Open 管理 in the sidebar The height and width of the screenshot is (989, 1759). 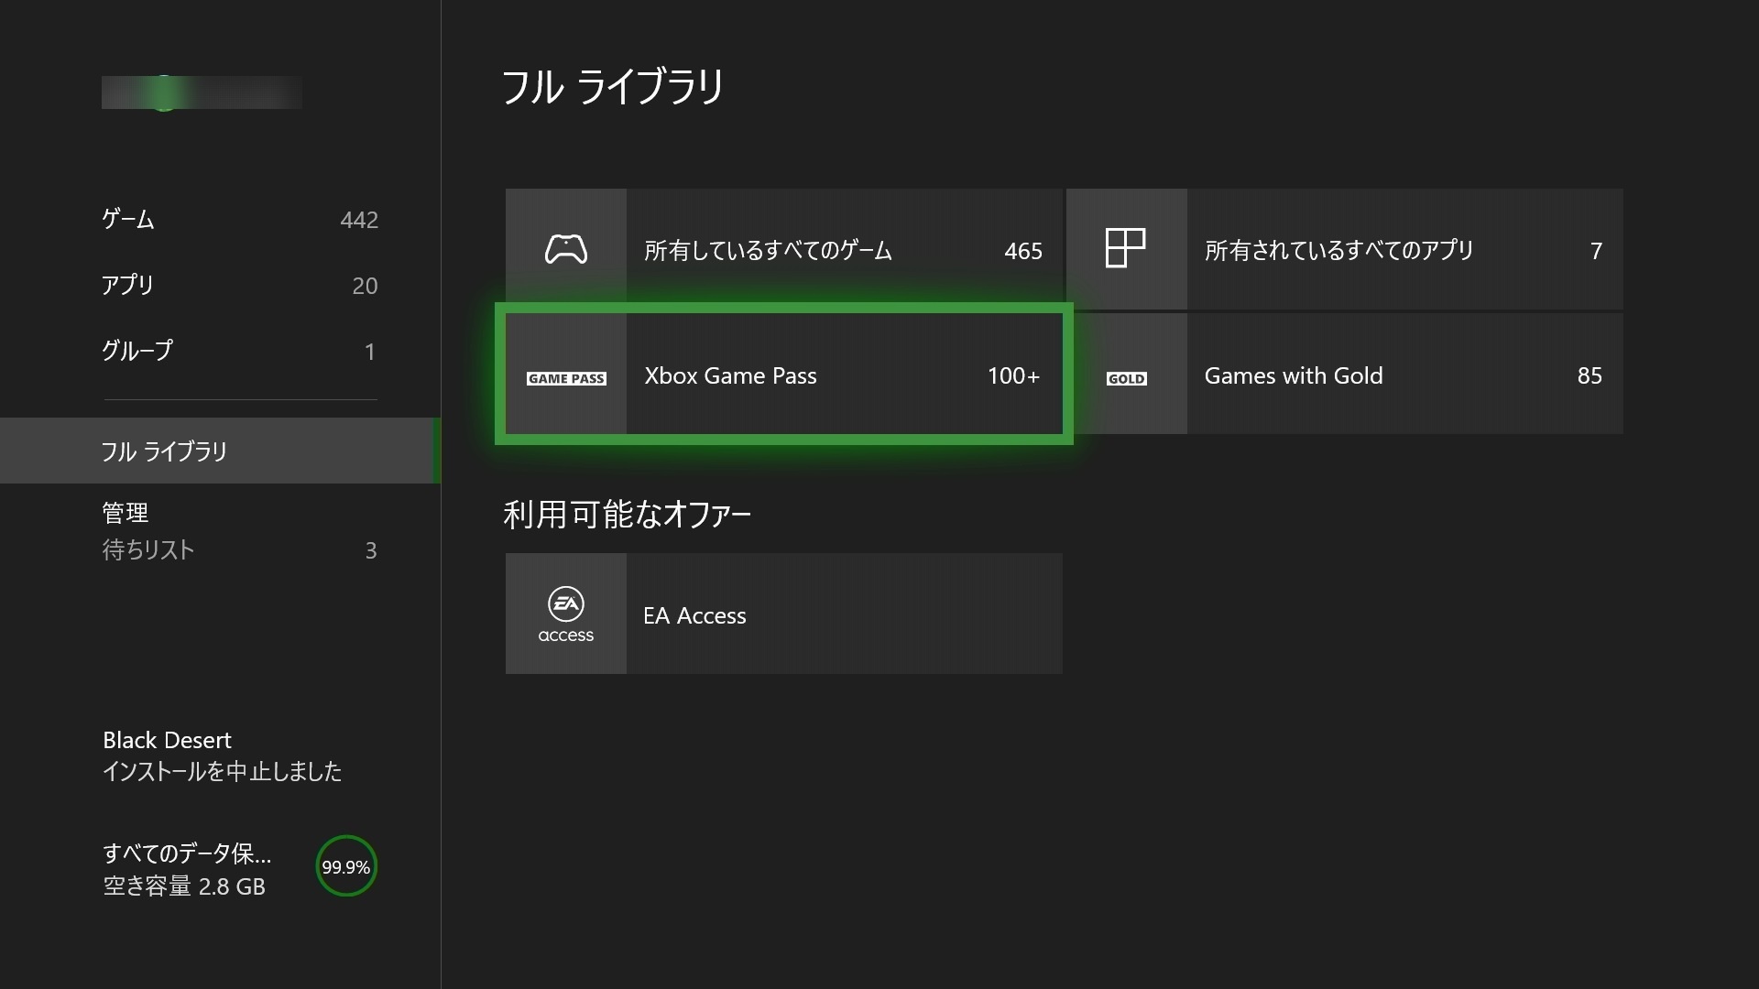click(x=126, y=513)
